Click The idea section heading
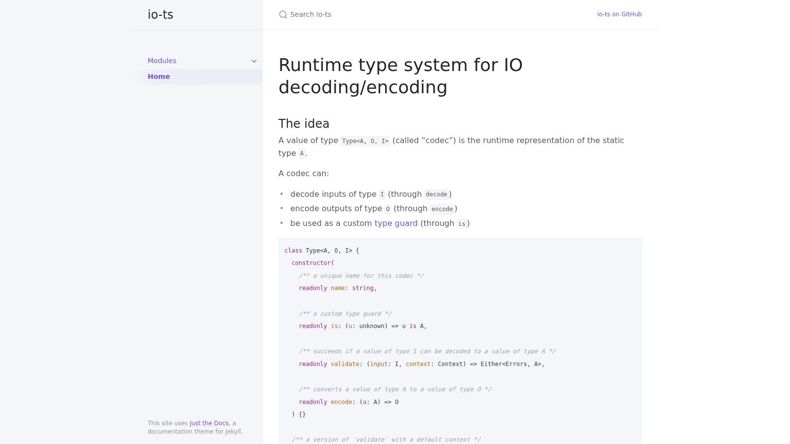This screenshot has width=790, height=444. [x=303, y=123]
